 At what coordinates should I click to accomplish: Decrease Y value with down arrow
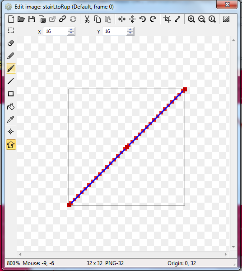coord(130,33)
